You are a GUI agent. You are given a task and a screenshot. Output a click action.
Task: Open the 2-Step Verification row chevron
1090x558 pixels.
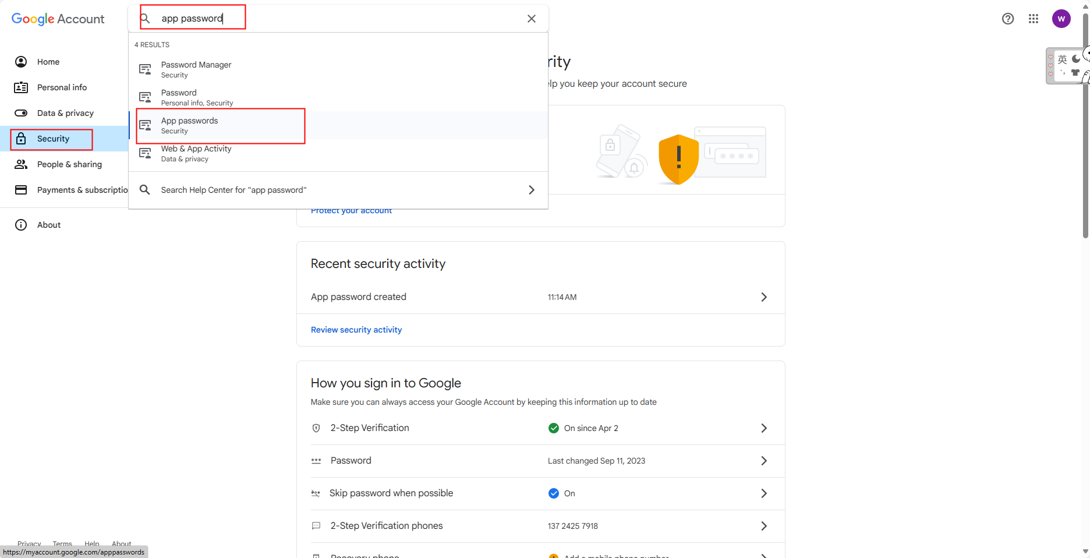[764, 428]
